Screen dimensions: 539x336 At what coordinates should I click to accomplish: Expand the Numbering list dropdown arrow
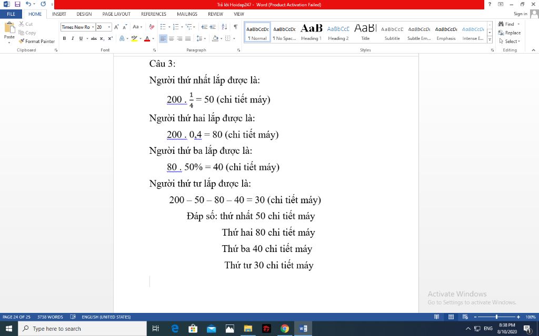click(x=182, y=27)
